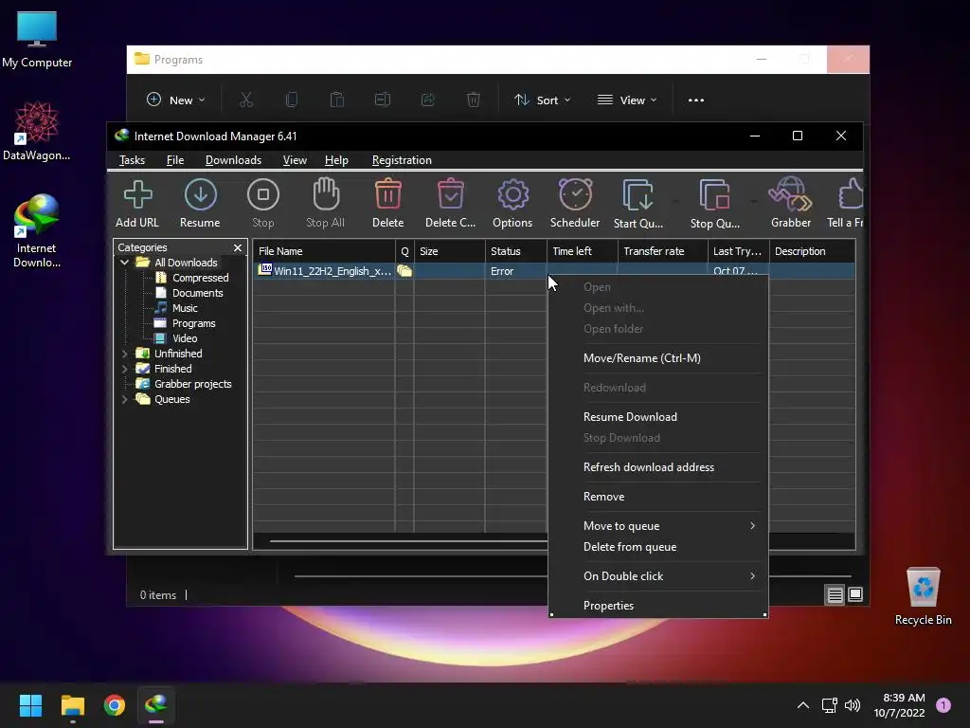This screenshot has width=970, height=728.
Task: Open Properties from context menu
Action: (658, 606)
